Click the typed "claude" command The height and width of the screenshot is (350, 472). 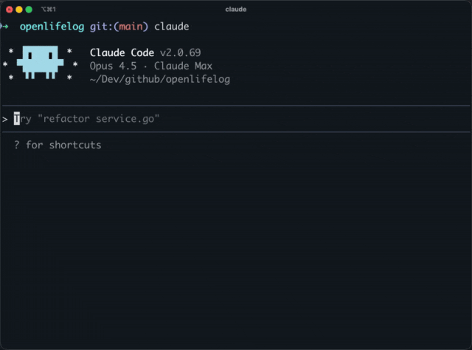(x=171, y=27)
